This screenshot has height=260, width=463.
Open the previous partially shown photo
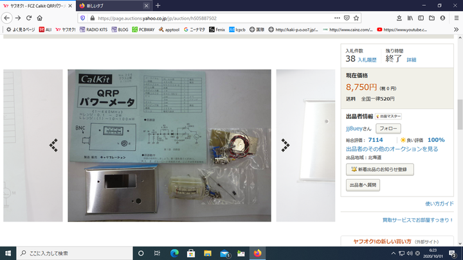[33, 145]
